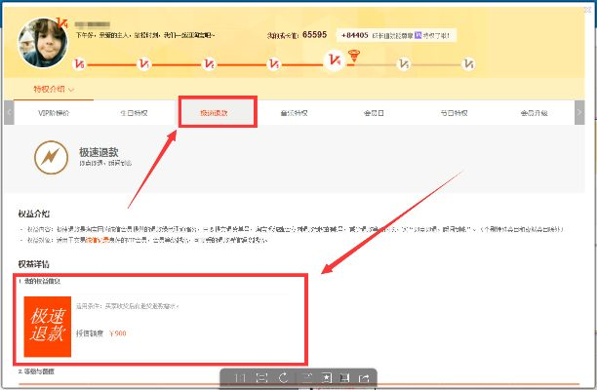Image resolution: width=597 pixels, height=390 pixels.
Task: Click the lightning bolt 极速退款 icon
Action: [x=49, y=156]
